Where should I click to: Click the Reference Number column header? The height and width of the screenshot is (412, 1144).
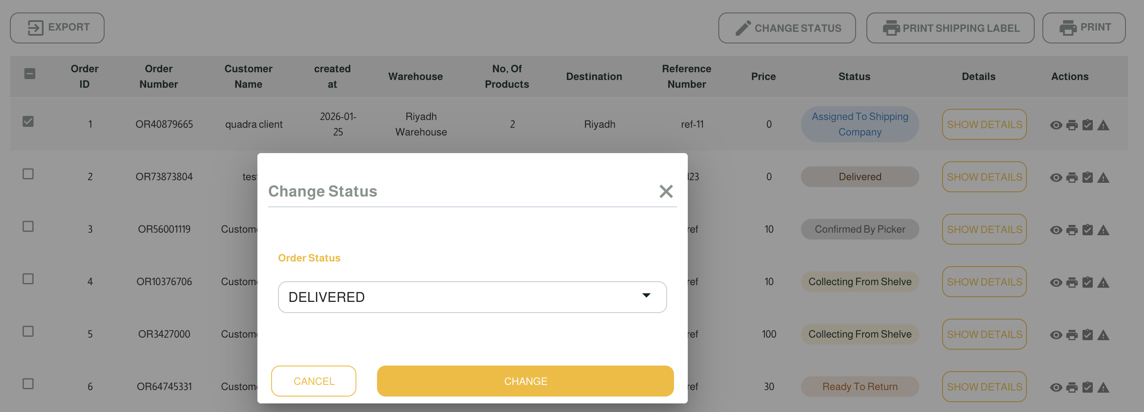pos(686,77)
